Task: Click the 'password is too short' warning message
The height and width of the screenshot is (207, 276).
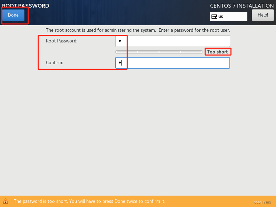Action: click(x=89, y=201)
